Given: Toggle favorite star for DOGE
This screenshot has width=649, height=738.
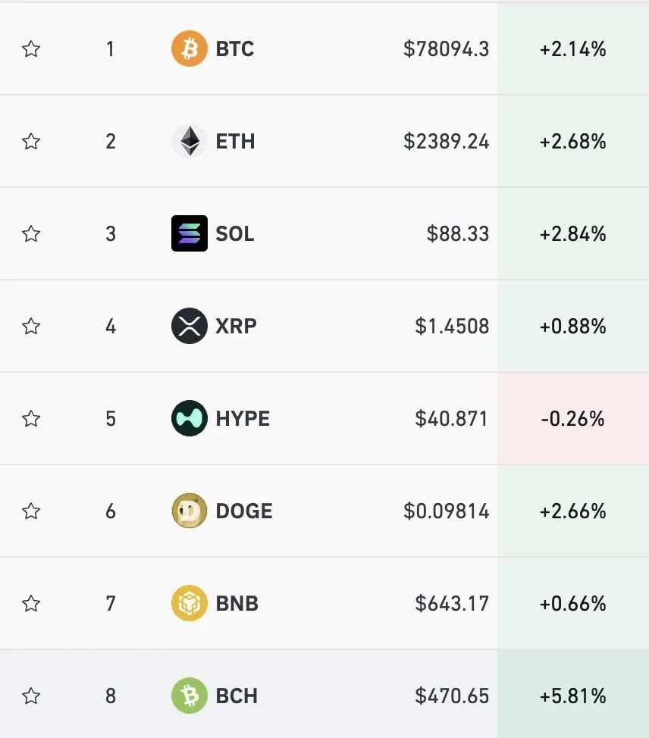Looking at the screenshot, I should (31, 511).
